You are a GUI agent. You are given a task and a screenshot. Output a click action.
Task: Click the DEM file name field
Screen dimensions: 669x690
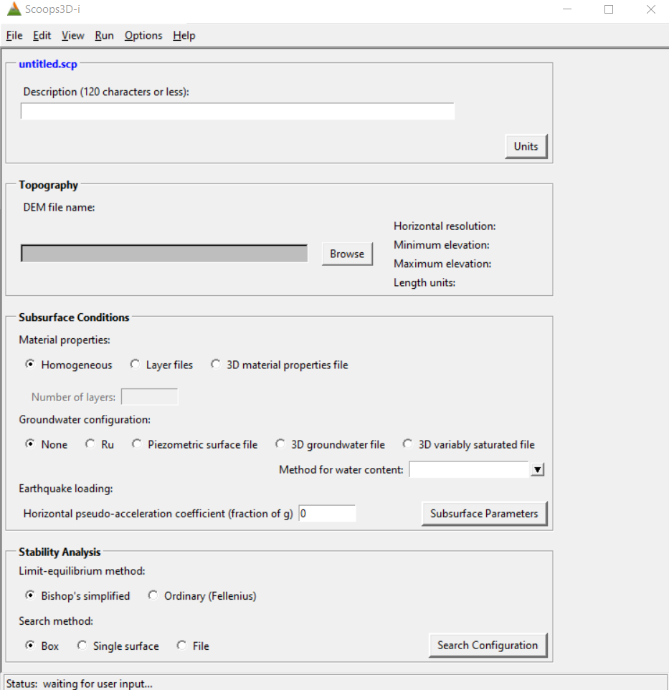tap(163, 254)
